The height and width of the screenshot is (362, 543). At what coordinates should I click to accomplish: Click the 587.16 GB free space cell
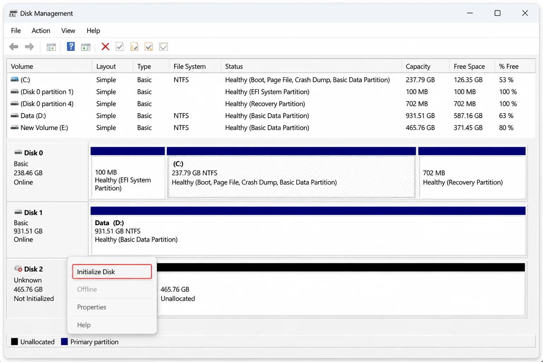tap(468, 116)
